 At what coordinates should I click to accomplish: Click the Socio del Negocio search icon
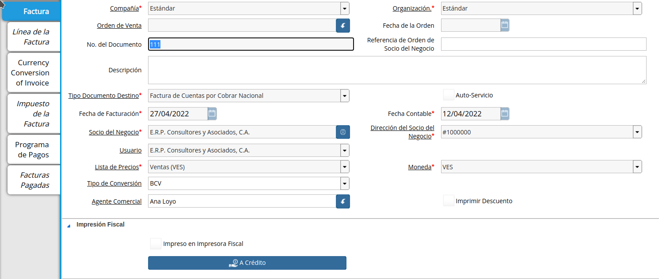pos(343,132)
